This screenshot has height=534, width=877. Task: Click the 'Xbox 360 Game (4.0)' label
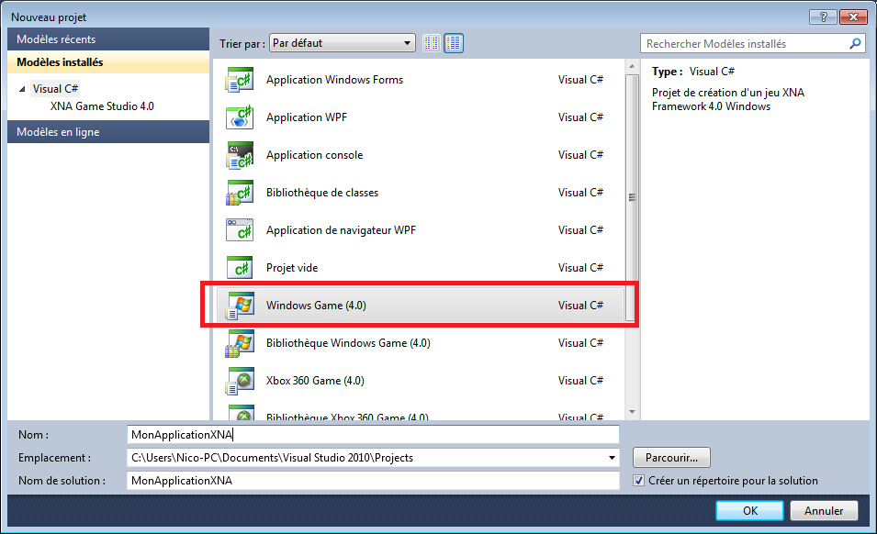click(x=315, y=381)
